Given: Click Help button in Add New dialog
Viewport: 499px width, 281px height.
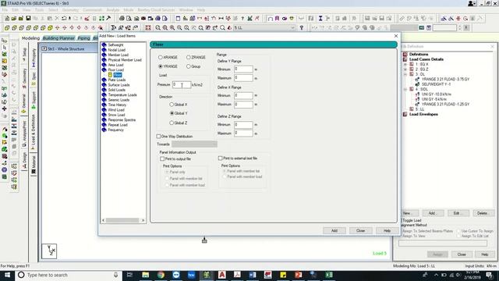Looking at the screenshot, I should pyautogui.click(x=387, y=230).
